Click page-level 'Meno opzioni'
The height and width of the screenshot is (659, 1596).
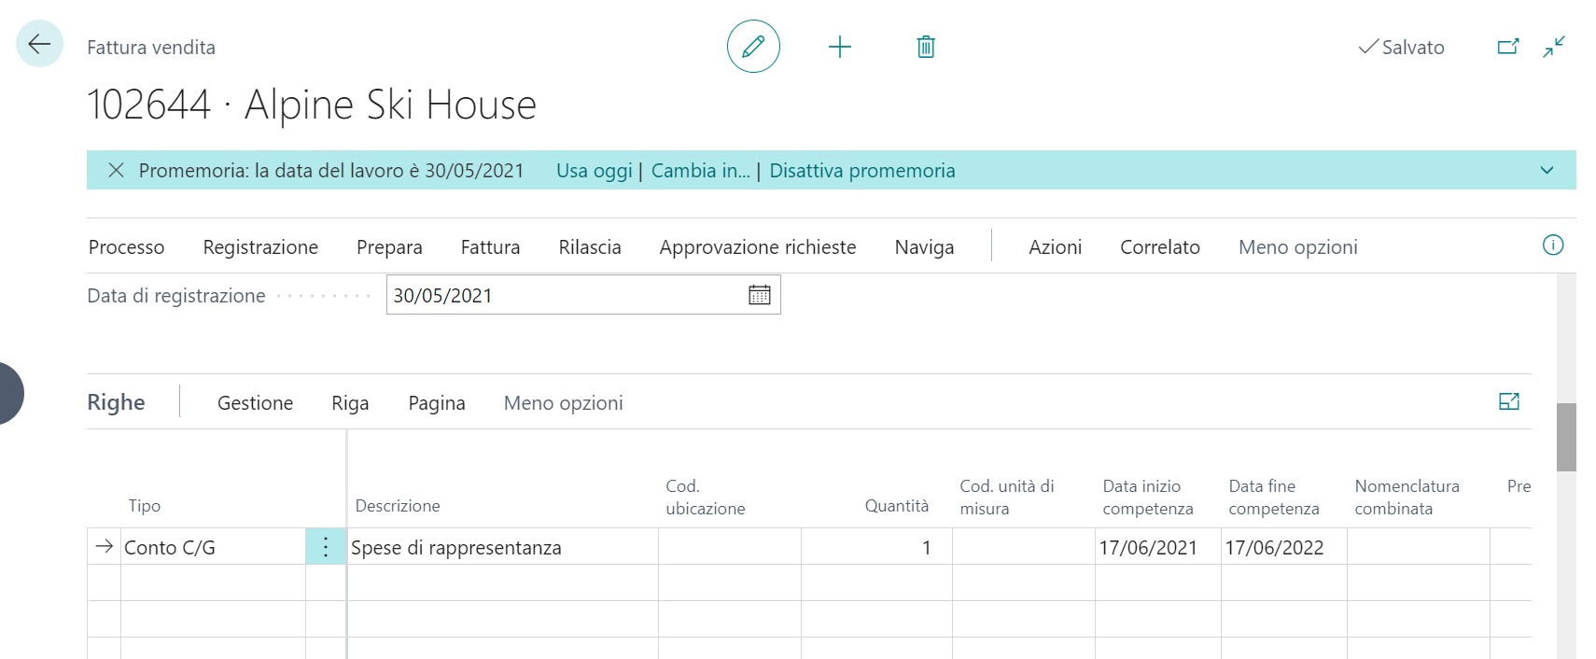pyautogui.click(x=1297, y=247)
